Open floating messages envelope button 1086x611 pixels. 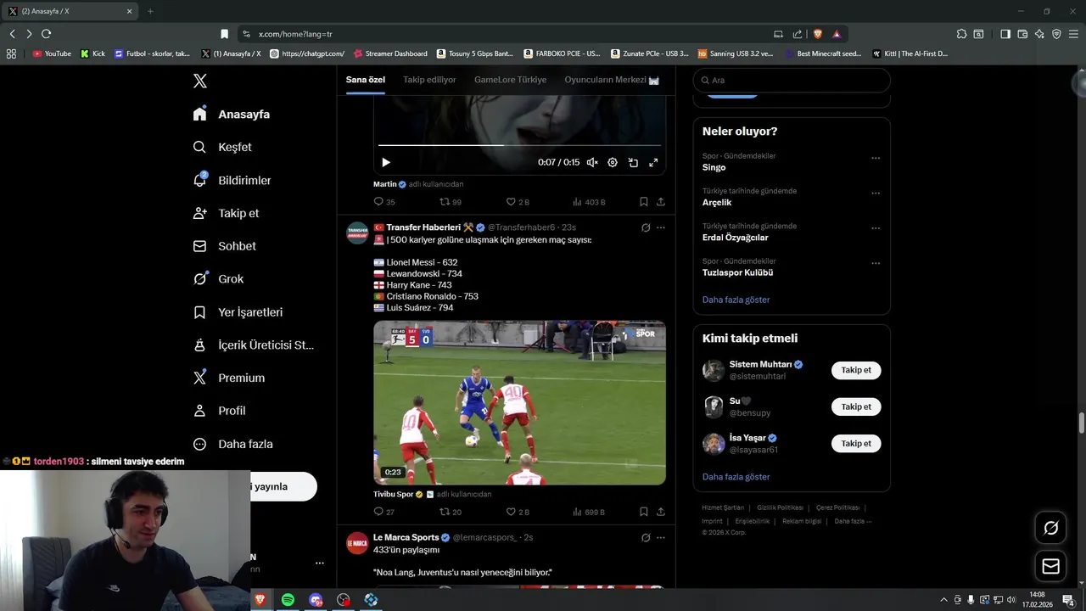(x=1050, y=566)
